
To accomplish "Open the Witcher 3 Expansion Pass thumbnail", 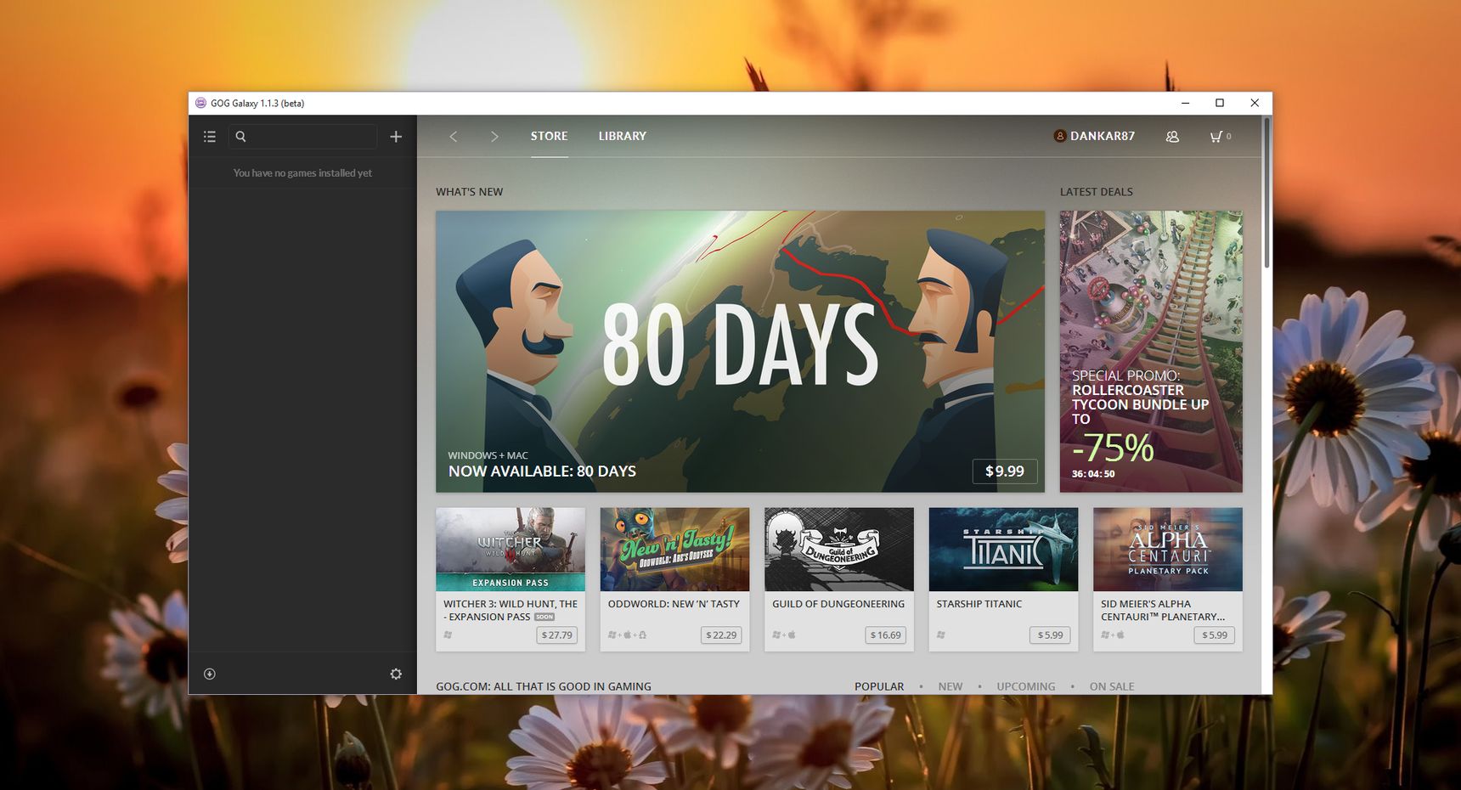I will 511,549.
